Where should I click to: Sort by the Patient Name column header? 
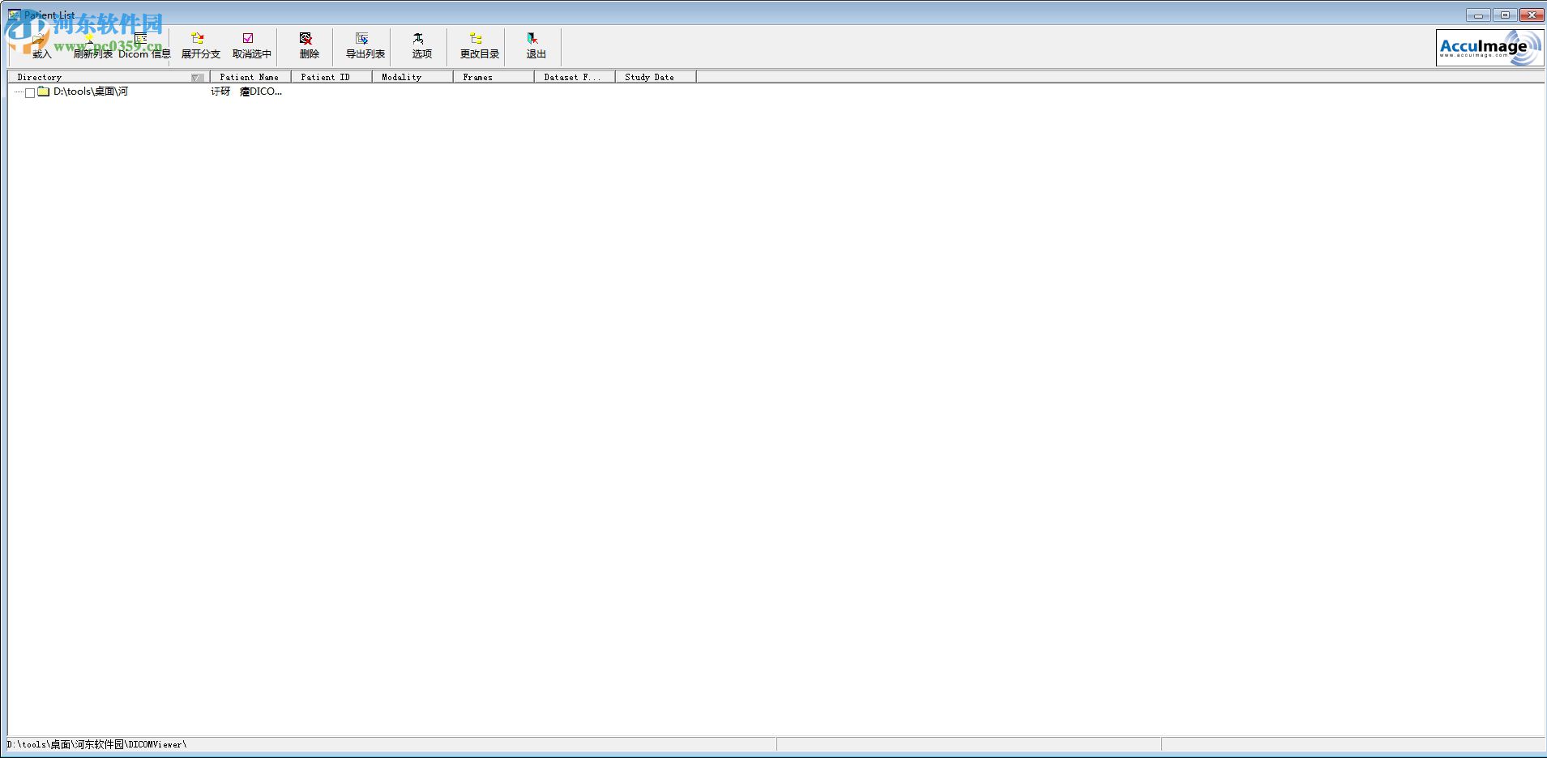pos(250,77)
